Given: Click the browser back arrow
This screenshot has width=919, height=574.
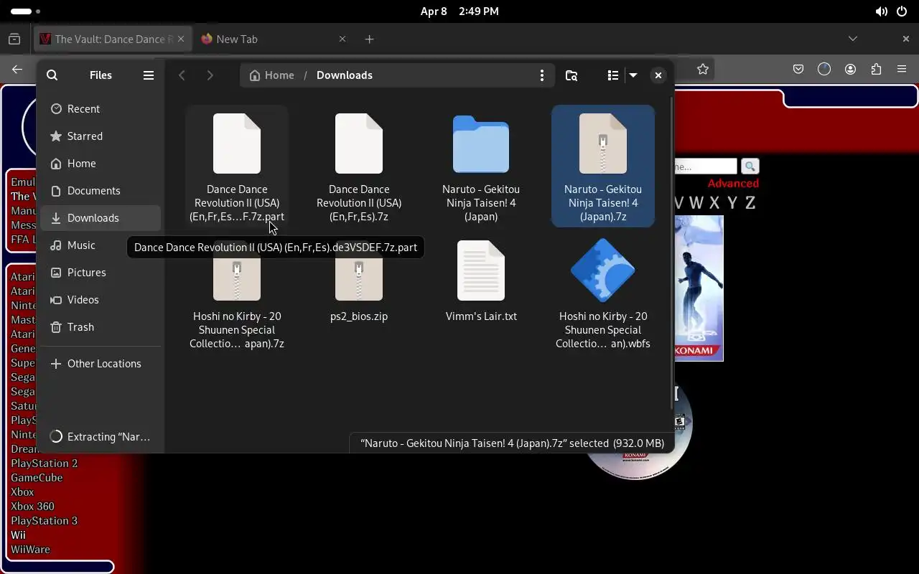Looking at the screenshot, I should (17, 70).
